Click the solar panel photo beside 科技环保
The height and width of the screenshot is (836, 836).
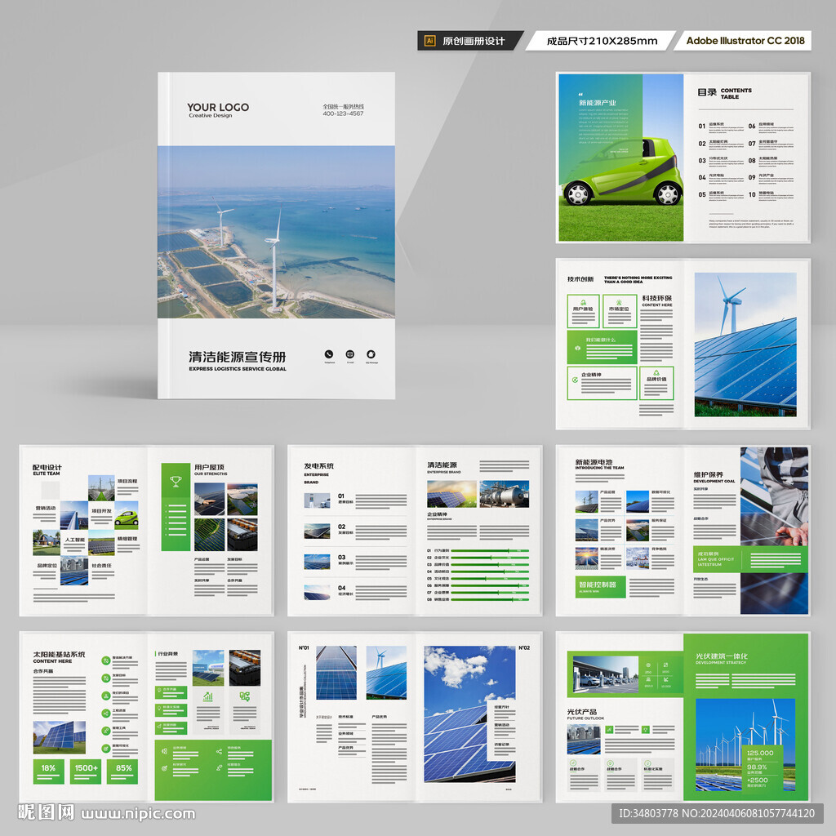point(745,345)
